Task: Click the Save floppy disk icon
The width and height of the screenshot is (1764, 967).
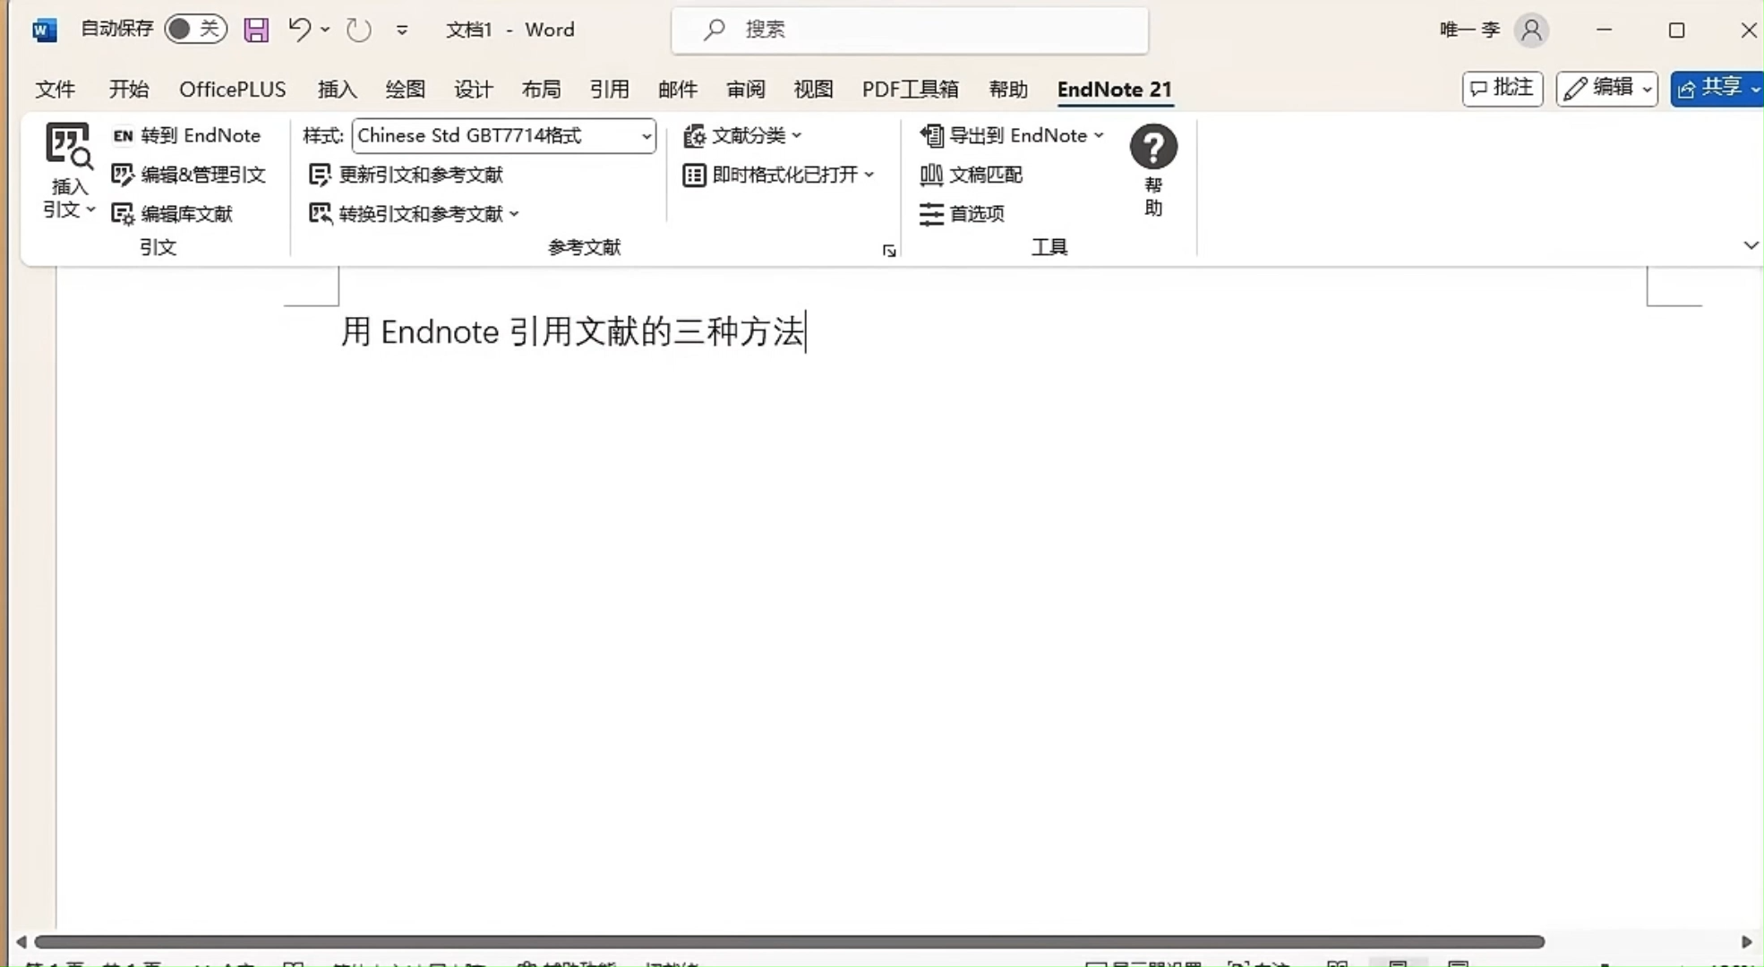Action: pyautogui.click(x=256, y=30)
